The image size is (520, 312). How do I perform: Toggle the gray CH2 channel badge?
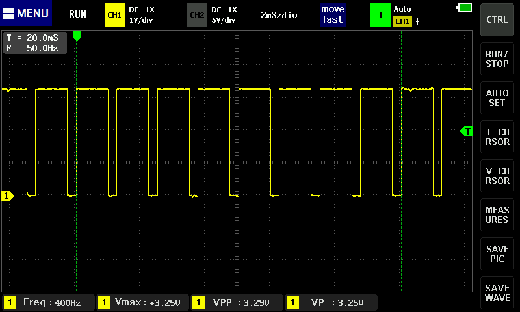point(197,15)
